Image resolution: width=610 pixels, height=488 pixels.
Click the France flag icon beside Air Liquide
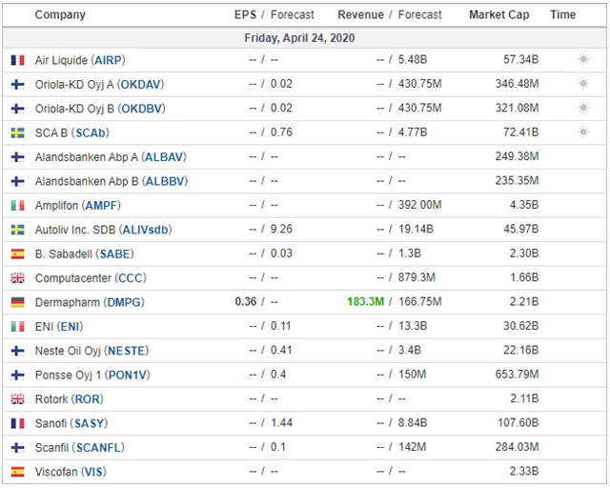[17, 59]
